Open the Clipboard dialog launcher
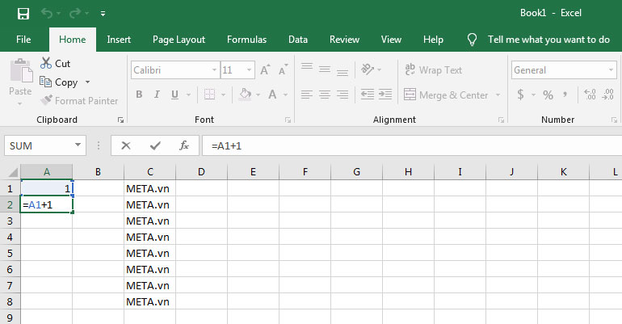This screenshot has width=622, height=324. coord(120,120)
